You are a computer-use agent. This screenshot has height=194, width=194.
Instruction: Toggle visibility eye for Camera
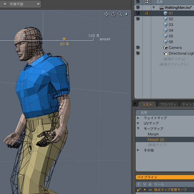[x=138, y=48]
